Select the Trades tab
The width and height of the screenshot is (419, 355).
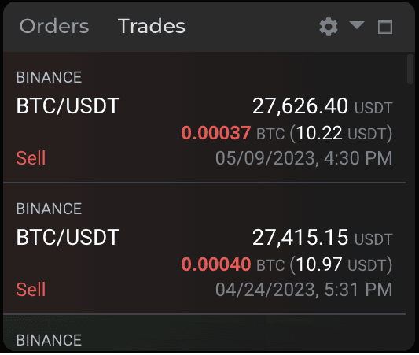(152, 26)
